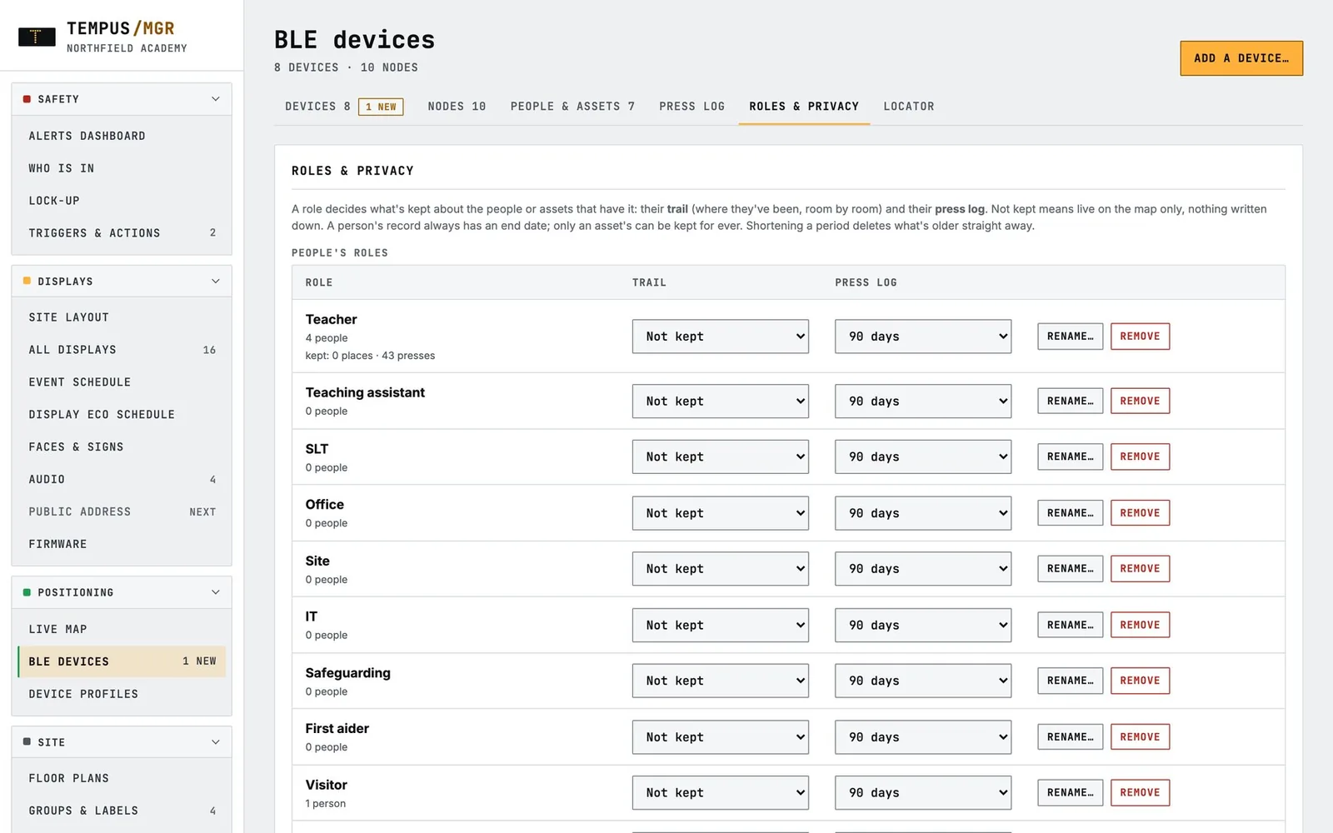Viewport: 1333px width, 833px height.
Task: Open the Press Log tab
Action: (691, 107)
